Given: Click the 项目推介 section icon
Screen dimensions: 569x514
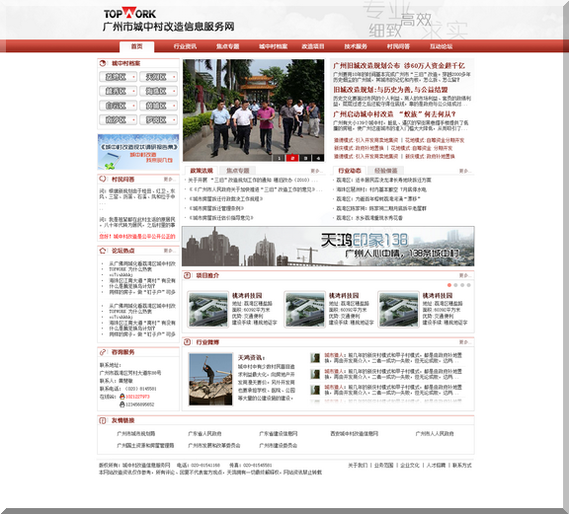Looking at the screenshot, I should pos(188,275).
